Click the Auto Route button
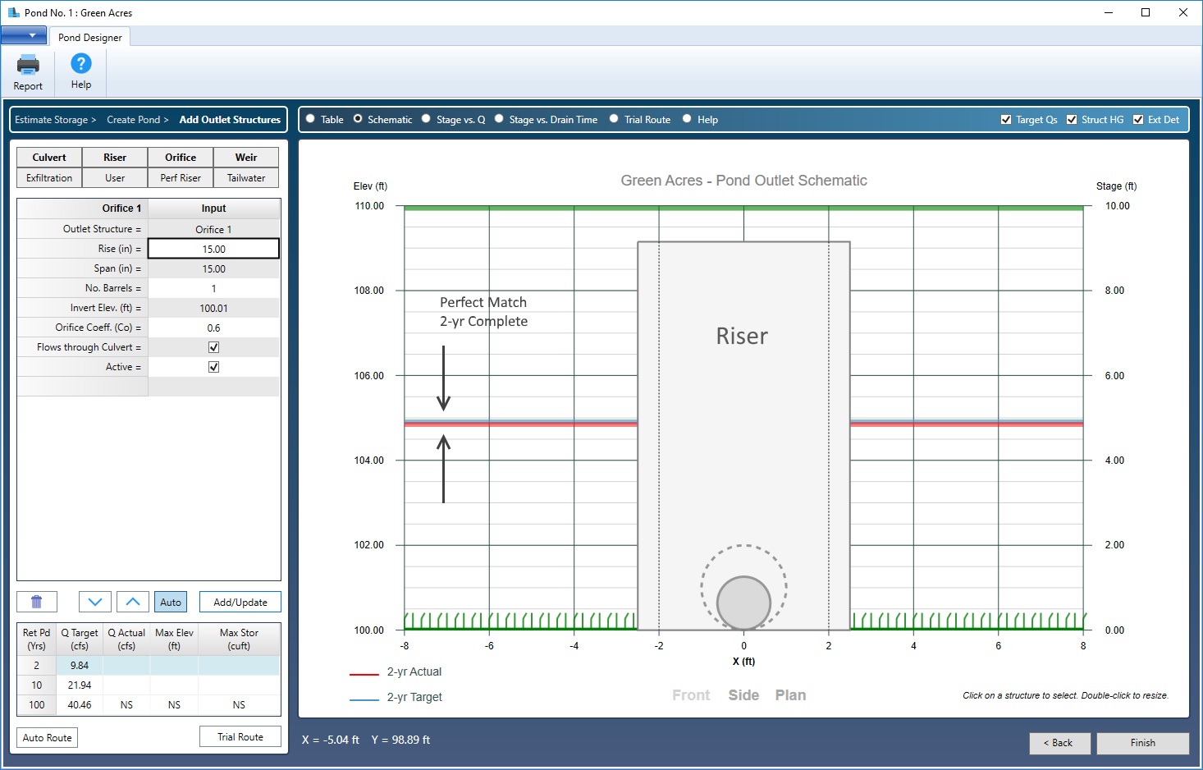 pyautogui.click(x=48, y=737)
